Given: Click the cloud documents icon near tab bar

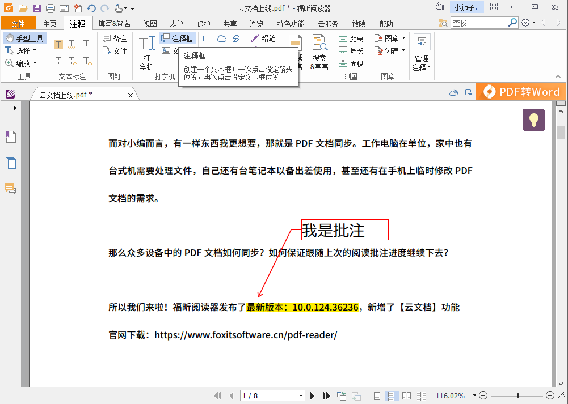Looking at the screenshot, I should 453,92.
